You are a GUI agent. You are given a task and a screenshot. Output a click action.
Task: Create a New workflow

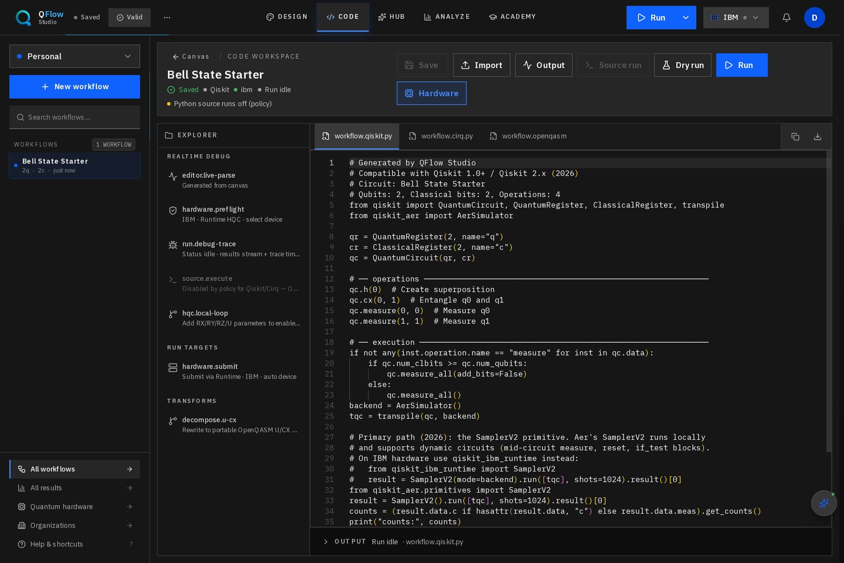(x=75, y=87)
